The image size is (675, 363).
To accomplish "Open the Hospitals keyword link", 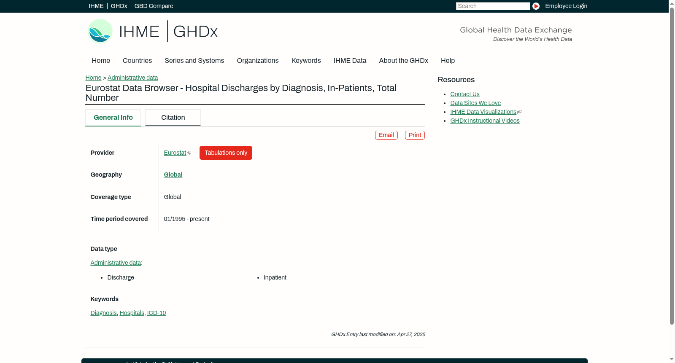I will coord(132,313).
